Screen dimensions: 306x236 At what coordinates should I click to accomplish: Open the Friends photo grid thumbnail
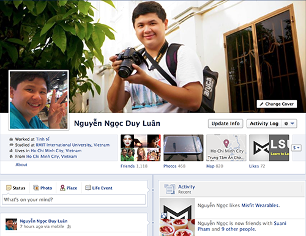coord(141,148)
